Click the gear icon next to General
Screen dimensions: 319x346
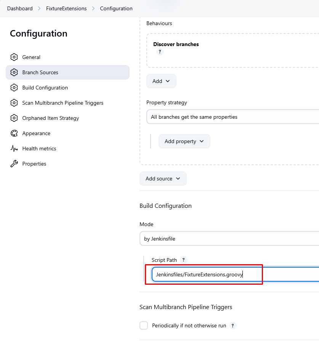(14, 57)
